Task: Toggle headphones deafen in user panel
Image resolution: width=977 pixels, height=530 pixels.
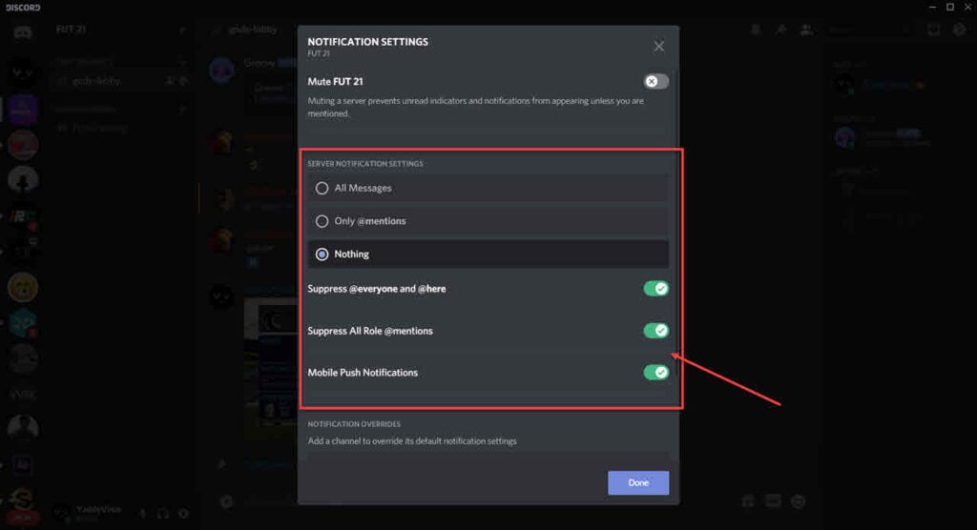Action: point(162,514)
